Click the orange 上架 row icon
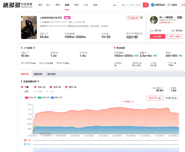The height and width of the screenshot is (152, 185). coord(25,140)
